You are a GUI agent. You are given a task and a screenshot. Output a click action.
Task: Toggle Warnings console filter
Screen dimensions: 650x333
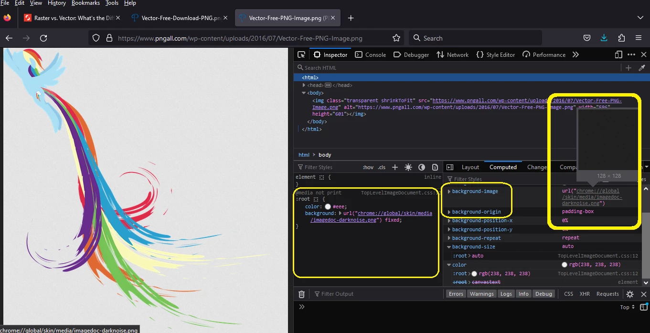coord(481,294)
